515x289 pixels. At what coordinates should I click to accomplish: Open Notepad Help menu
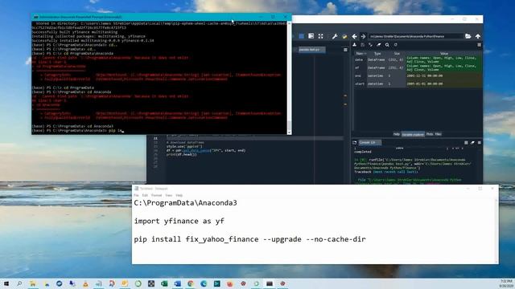179,195
